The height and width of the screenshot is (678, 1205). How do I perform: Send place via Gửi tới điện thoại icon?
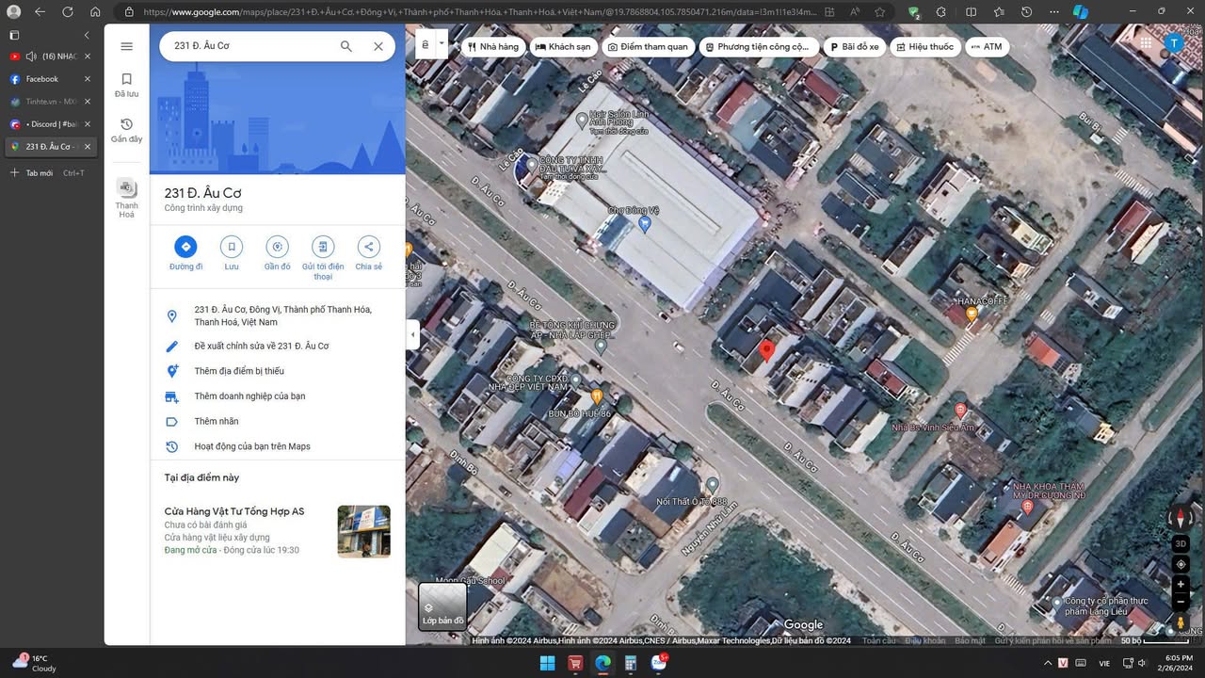[323, 247]
